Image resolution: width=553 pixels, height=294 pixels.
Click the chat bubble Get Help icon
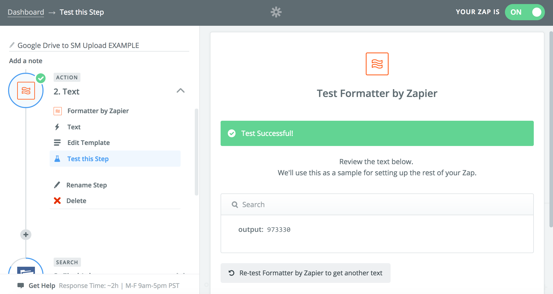pos(21,285)
